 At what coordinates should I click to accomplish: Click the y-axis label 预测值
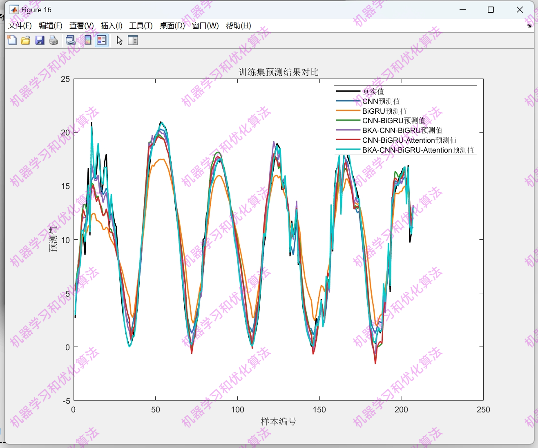[x=54, y=239]
